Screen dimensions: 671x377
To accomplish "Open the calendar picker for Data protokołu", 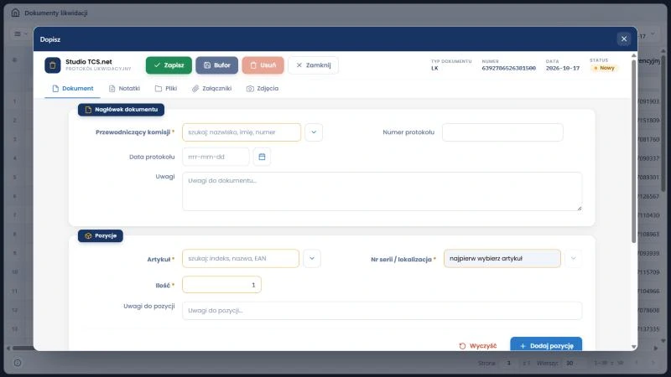I will coord(262,157).
